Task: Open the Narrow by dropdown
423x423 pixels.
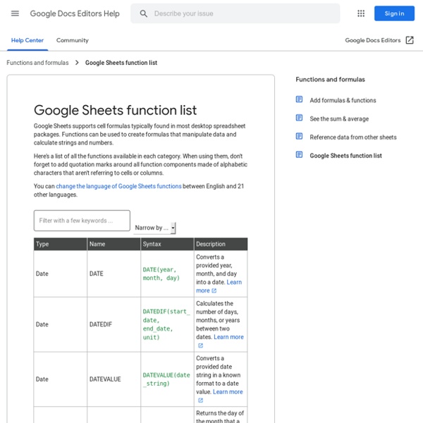Action: point(155,228)
